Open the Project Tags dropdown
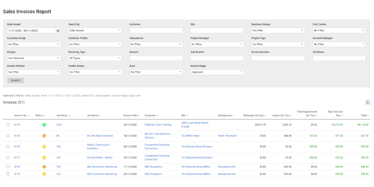 278,44
